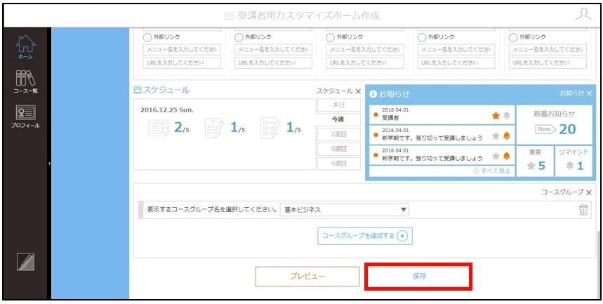Close the お知らせ widget with X
The image size is (603, 304).
point(589,93)
